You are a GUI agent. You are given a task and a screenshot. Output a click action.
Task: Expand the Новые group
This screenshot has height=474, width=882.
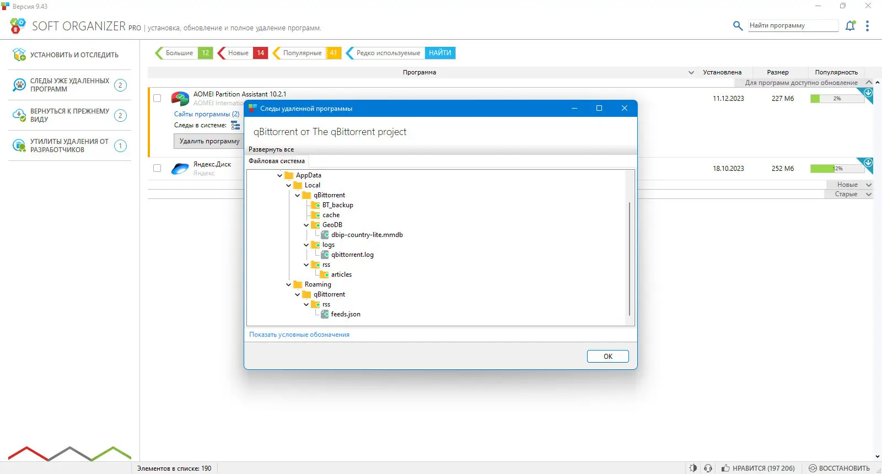(x=869, y=185)
